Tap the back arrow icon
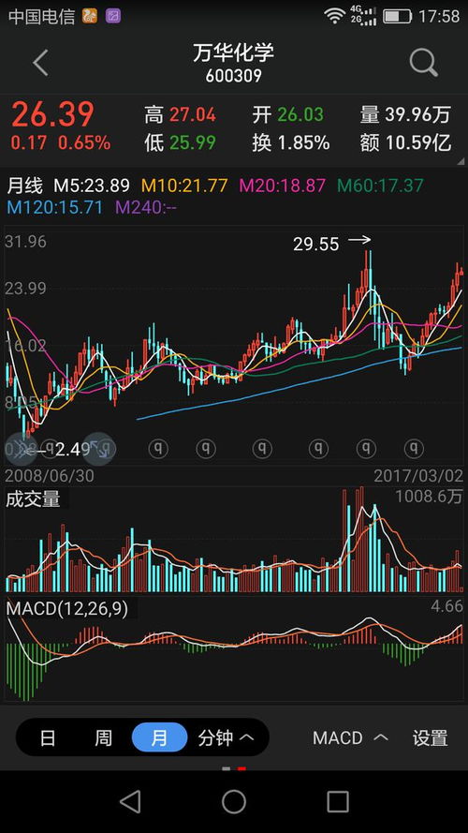 coord(41,63)
